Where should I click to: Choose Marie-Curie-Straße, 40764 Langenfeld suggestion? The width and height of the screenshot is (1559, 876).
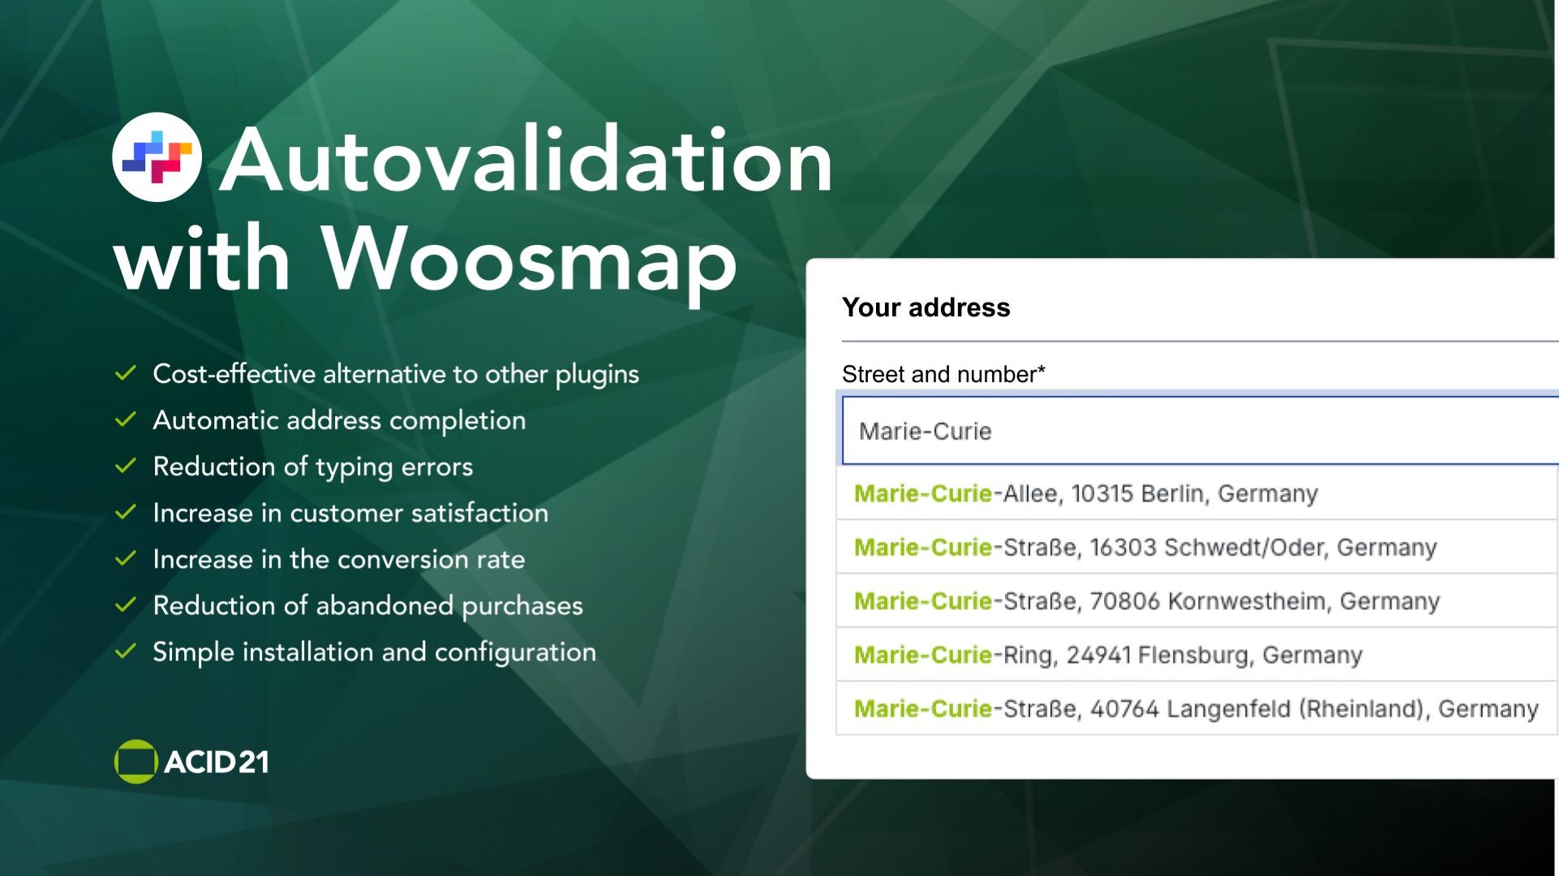point(1196,708)
